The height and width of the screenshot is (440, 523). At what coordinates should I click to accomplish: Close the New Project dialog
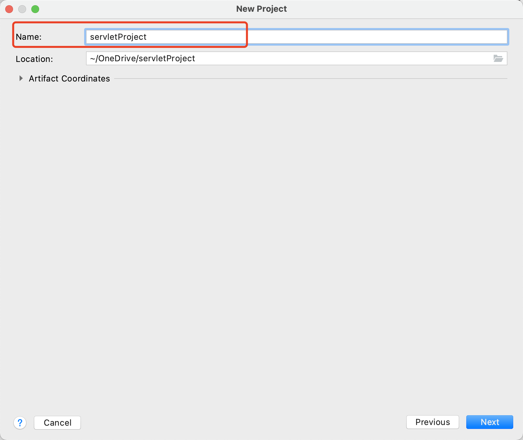9,9
